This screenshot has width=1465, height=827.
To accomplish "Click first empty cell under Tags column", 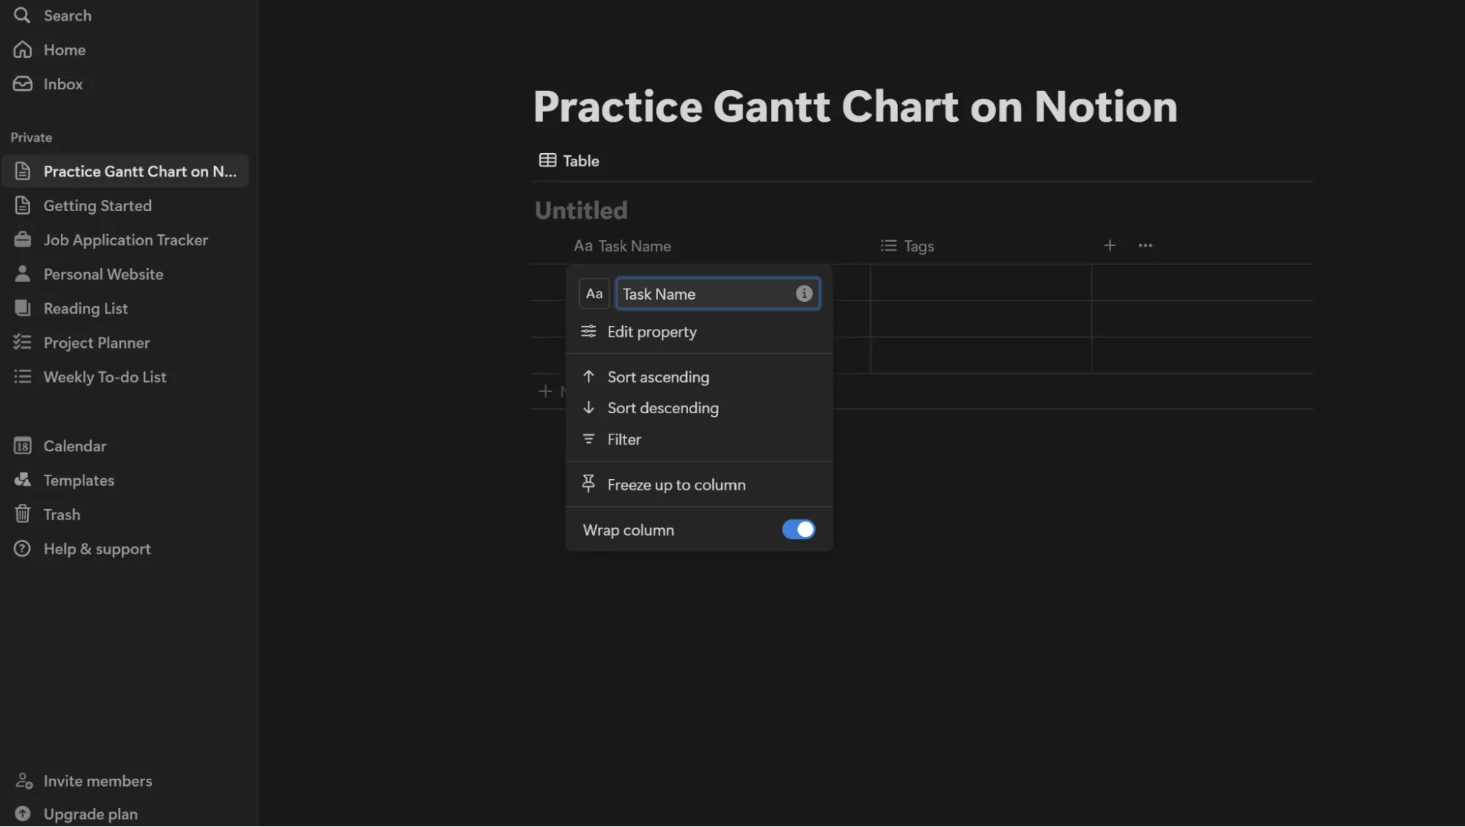I will tap(981, 283).
